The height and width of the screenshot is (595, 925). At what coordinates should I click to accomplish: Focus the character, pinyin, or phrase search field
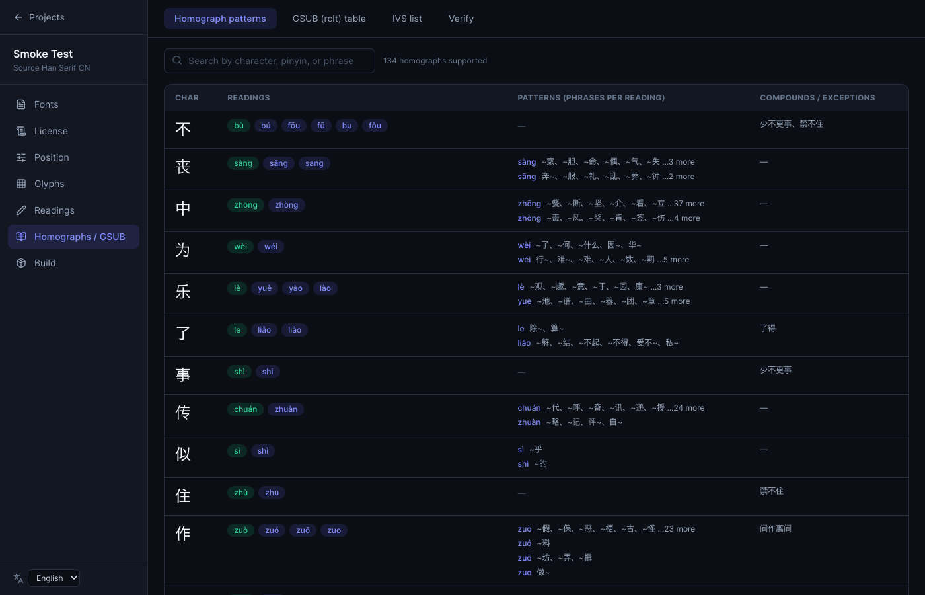tap(270, 61)
